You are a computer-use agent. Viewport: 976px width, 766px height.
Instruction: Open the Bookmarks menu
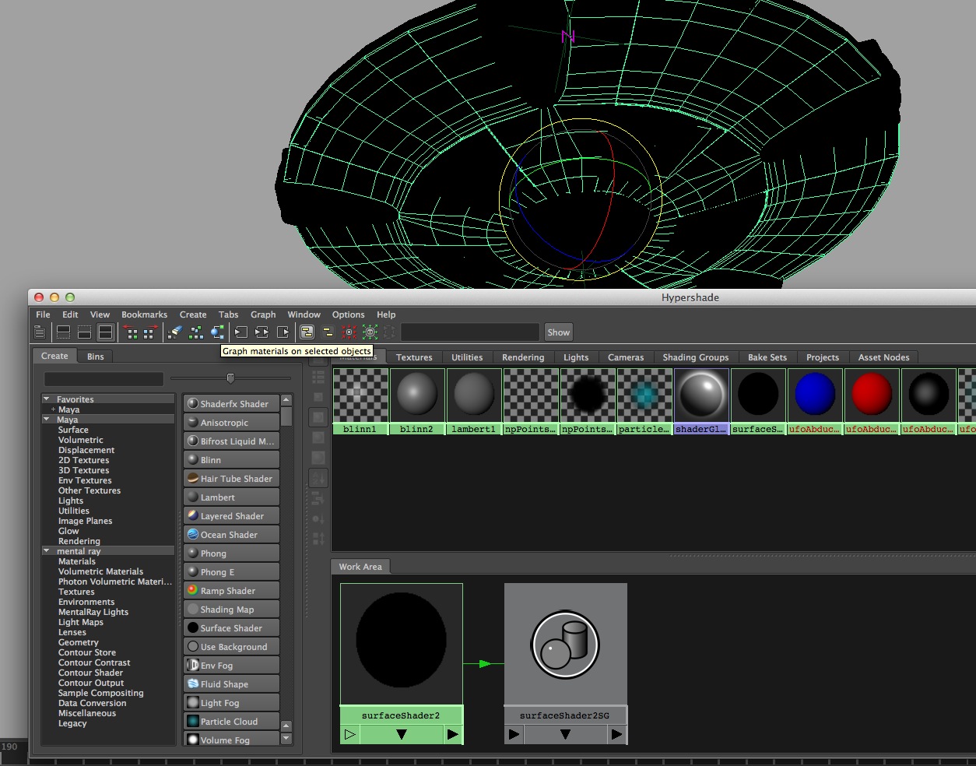point(144,314)
